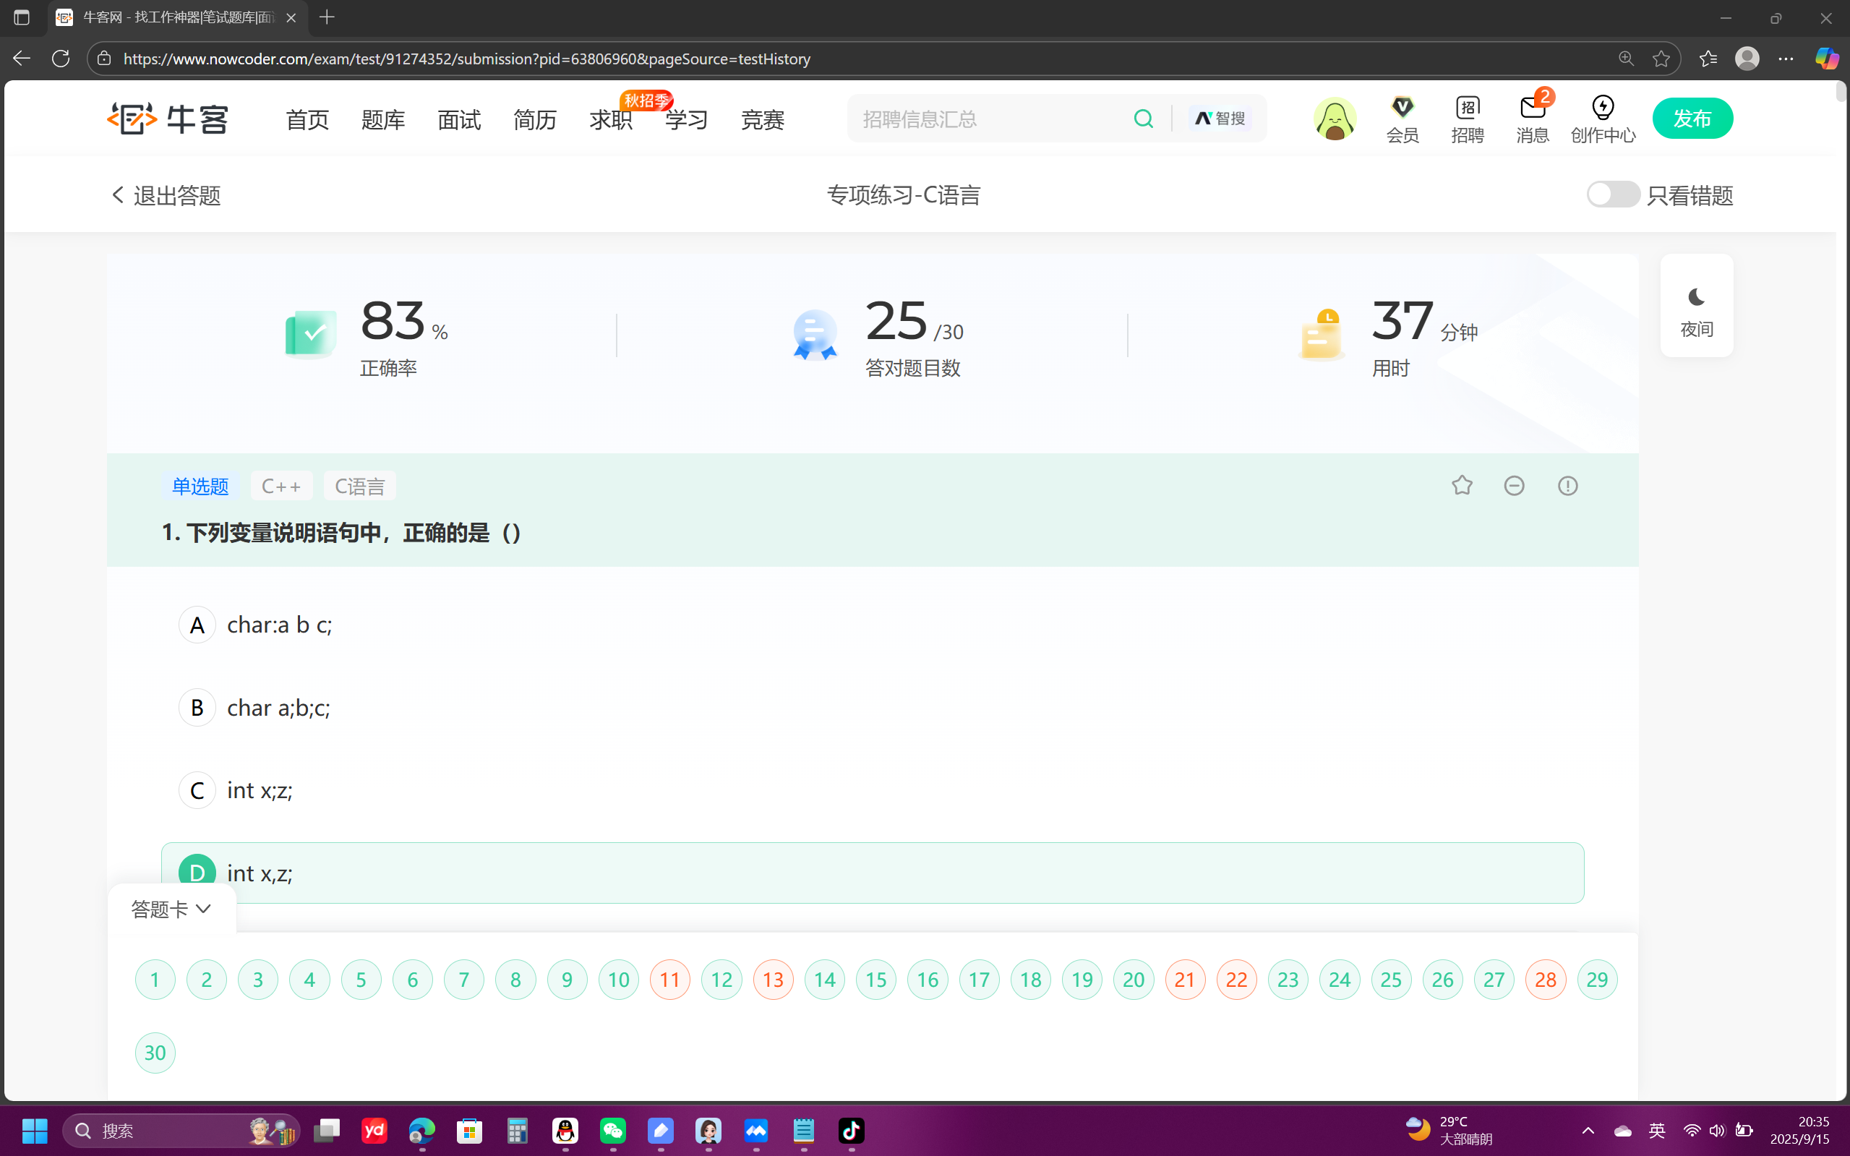This screenshot has width=1850, height=1156.
Task: Jump to question 25 in answer card
Action: [x=1390, y=980]
